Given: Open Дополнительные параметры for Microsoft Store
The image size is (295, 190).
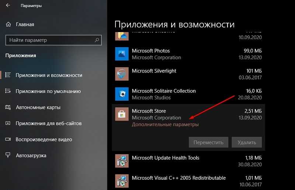Looking at the screenshot, I should click(x=165, y=124).
